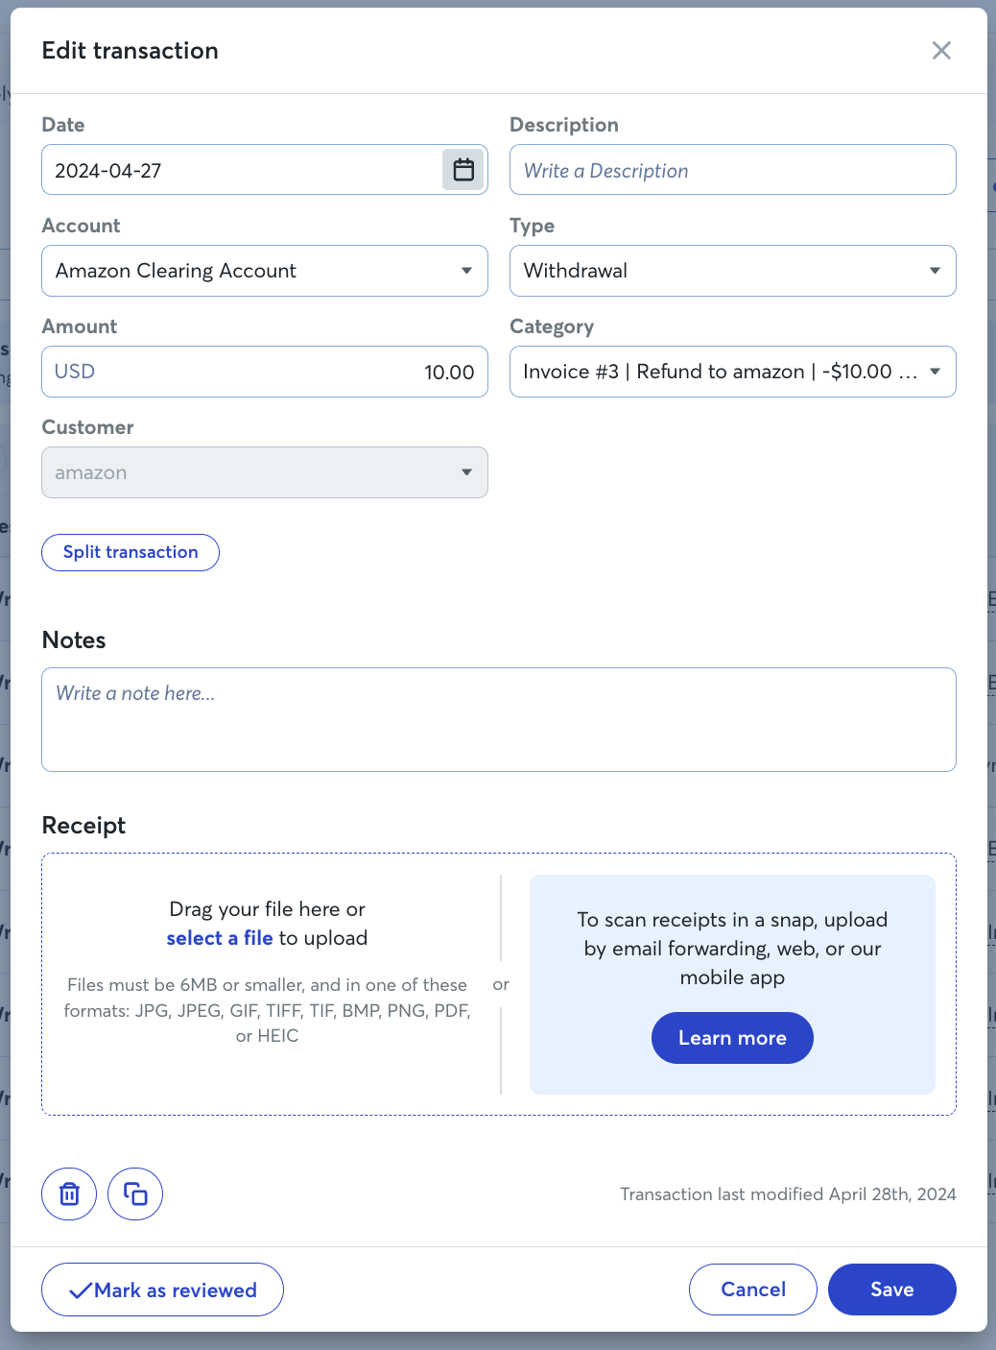Screen dimensions: 996x1350
Task: Cancel editing the transaction
Action: [x=753, y=1290]
